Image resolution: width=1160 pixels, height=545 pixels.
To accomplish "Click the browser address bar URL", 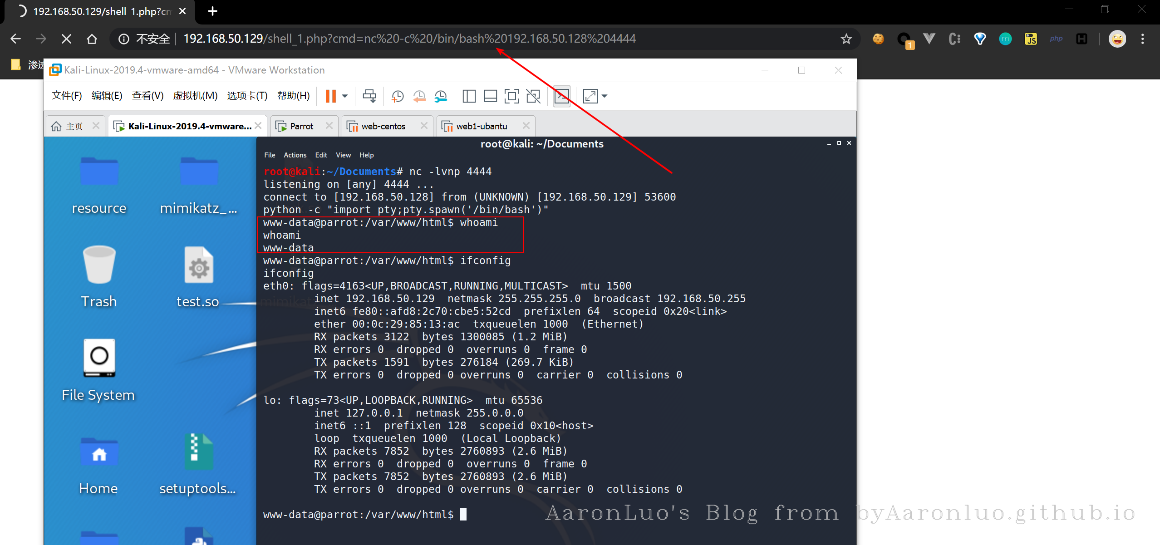I will (x=408, y=39).
